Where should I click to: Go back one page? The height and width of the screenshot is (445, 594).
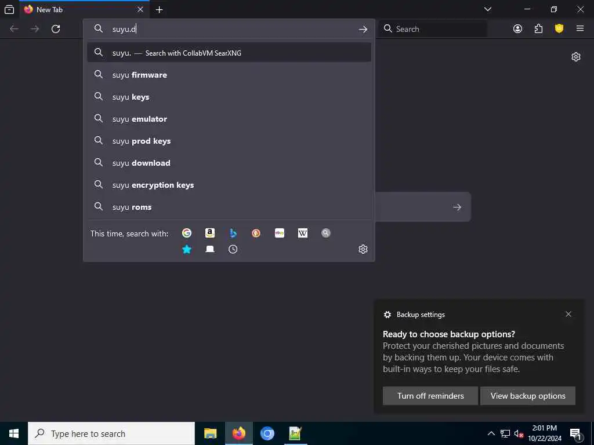click(x=14, y=29)
